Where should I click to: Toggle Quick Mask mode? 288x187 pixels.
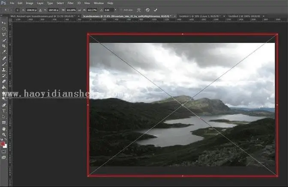tap(4, 152)
